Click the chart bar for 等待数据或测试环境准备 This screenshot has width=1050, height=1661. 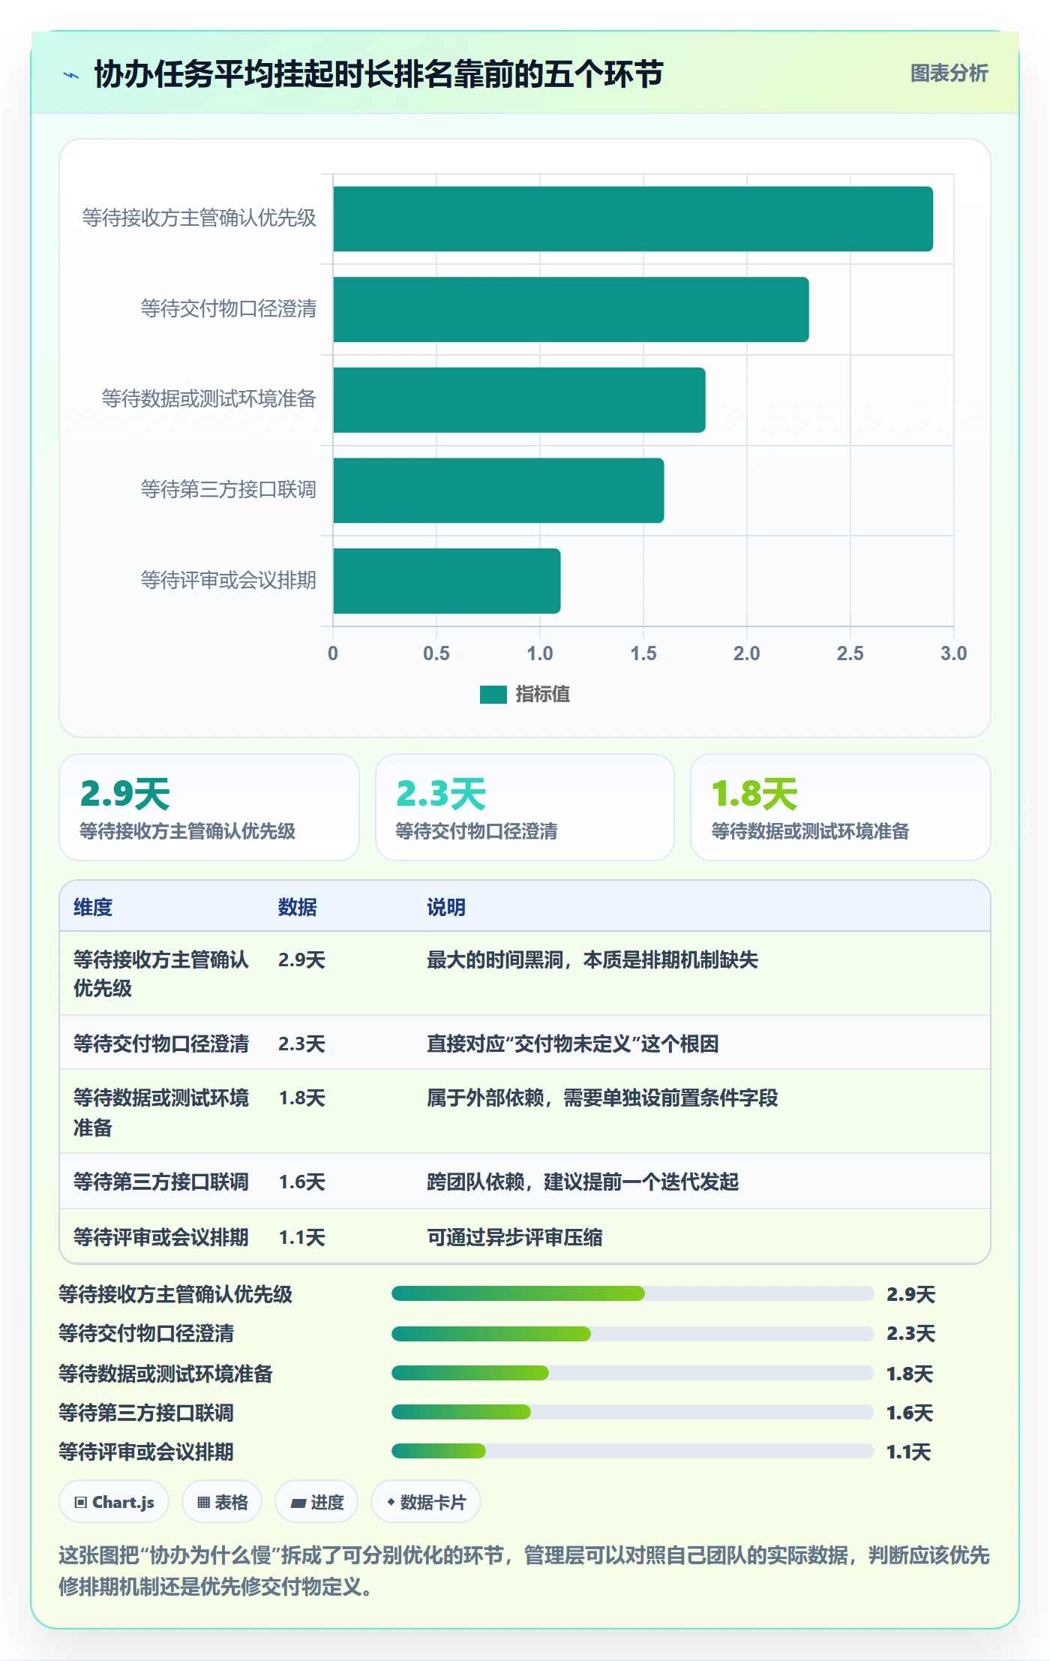coord(519,400)
